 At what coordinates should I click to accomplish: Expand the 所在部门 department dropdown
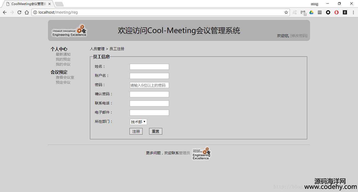point(138,122)
